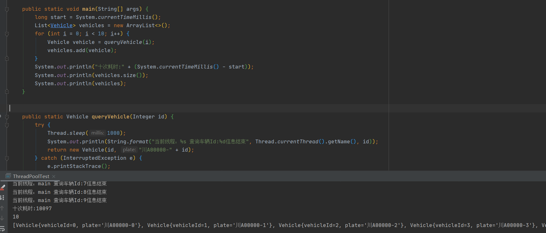Screen dimensions: 546x233
Task: Click 'Vehicle{vehicleId=0' in console output
Action: (x=46, y=225)
